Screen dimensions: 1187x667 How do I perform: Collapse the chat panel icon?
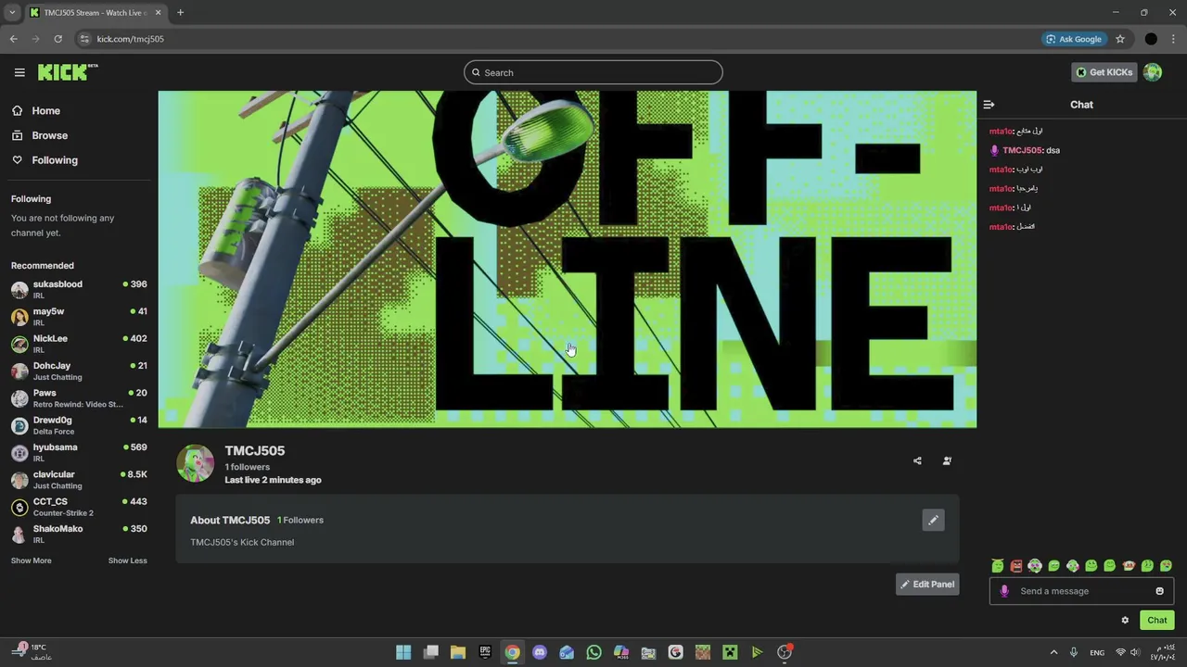click(x=989, y=105)
